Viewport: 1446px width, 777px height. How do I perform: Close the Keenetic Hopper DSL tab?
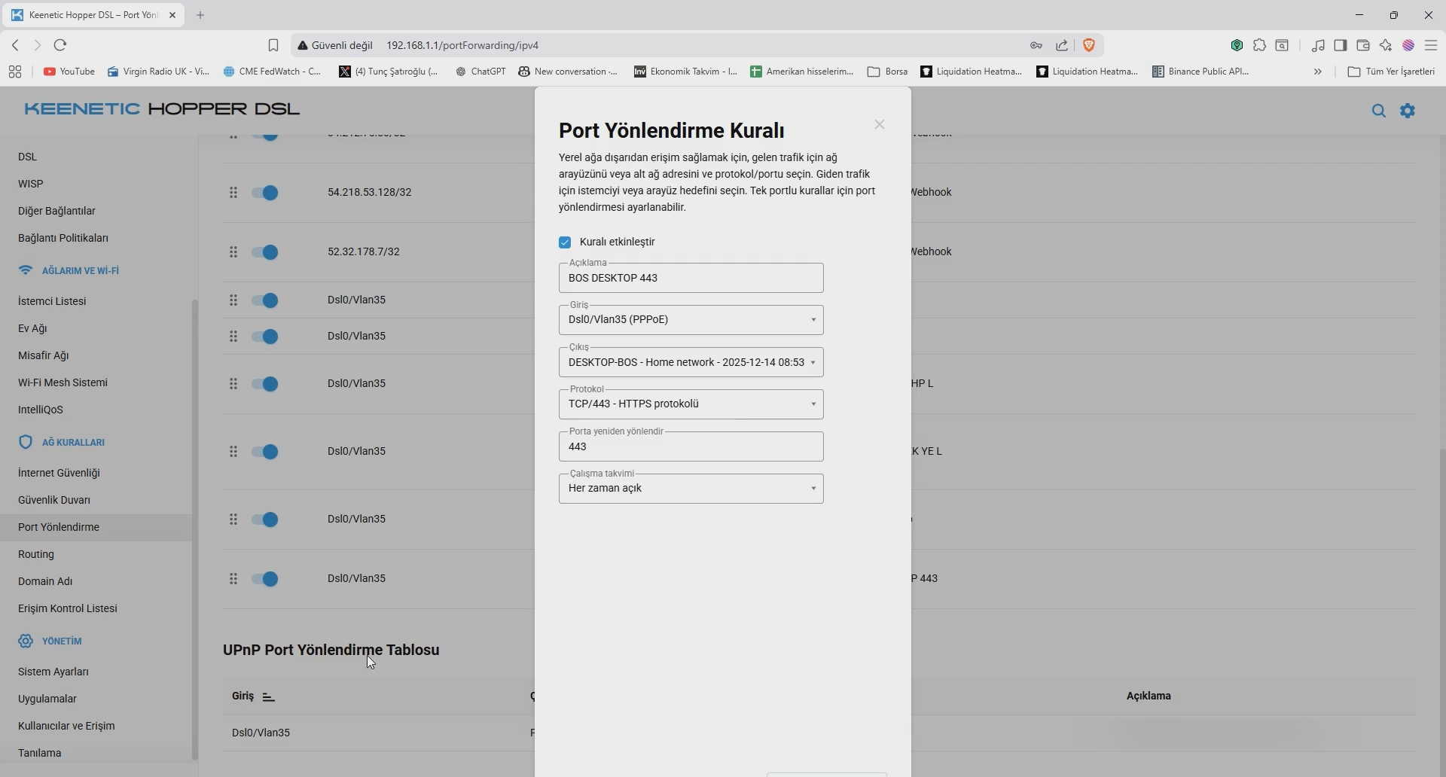tap(172, 15)
